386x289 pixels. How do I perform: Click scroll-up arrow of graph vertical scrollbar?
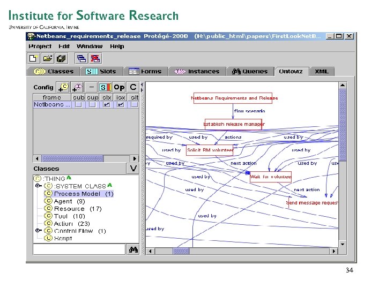343,86
